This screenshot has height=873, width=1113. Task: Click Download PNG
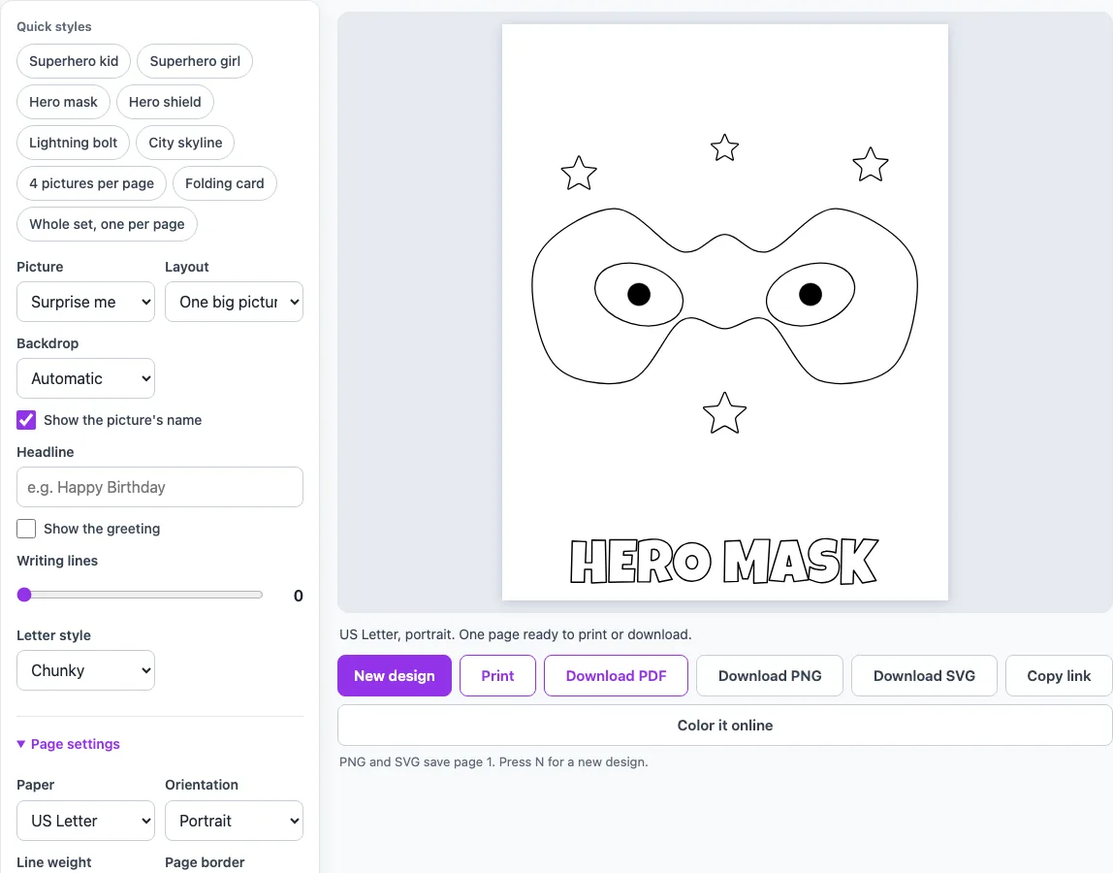[770, 675]
